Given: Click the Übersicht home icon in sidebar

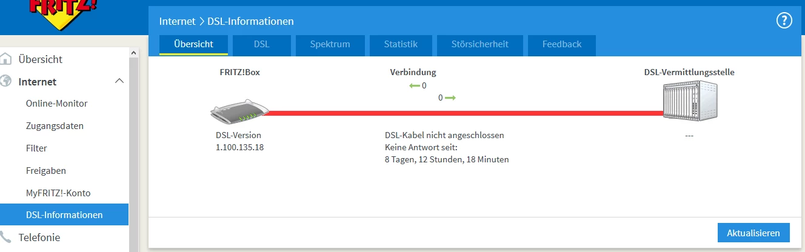Looking at the screenshot, I should (7, 59).
